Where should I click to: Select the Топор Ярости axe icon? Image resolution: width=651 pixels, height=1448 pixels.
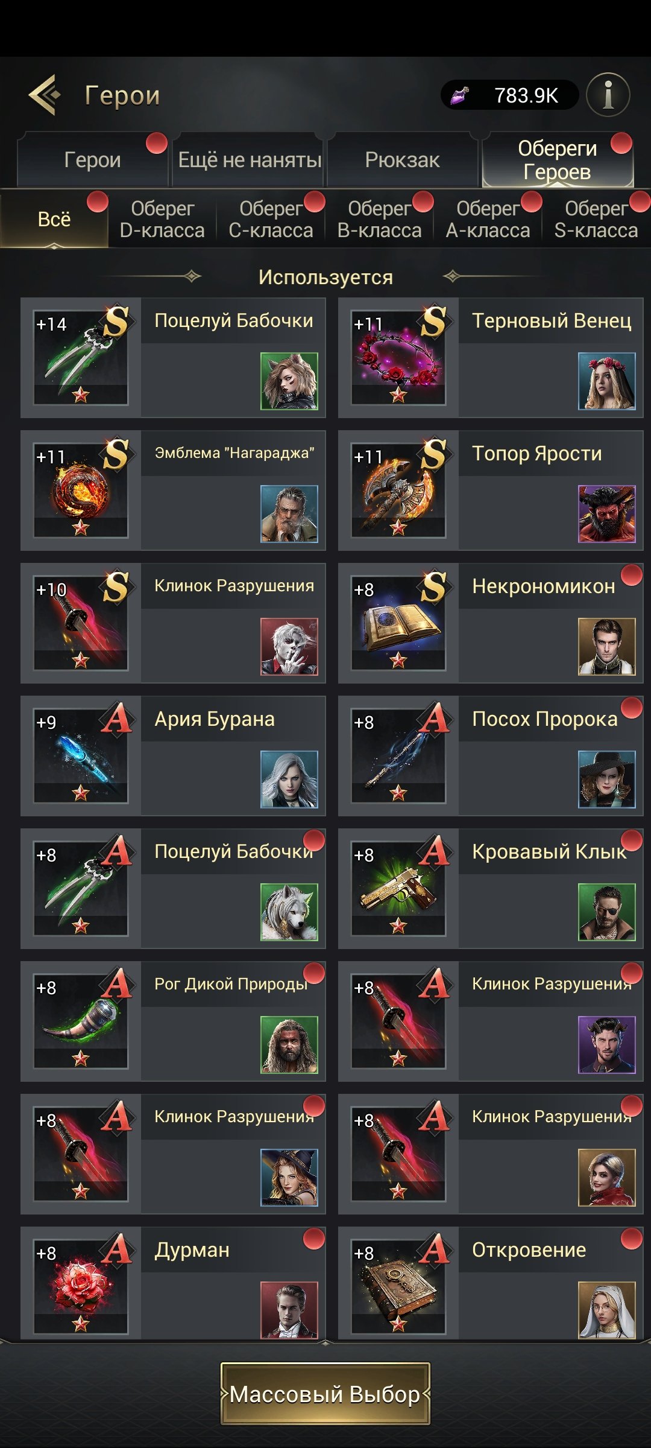coord(398,491)
